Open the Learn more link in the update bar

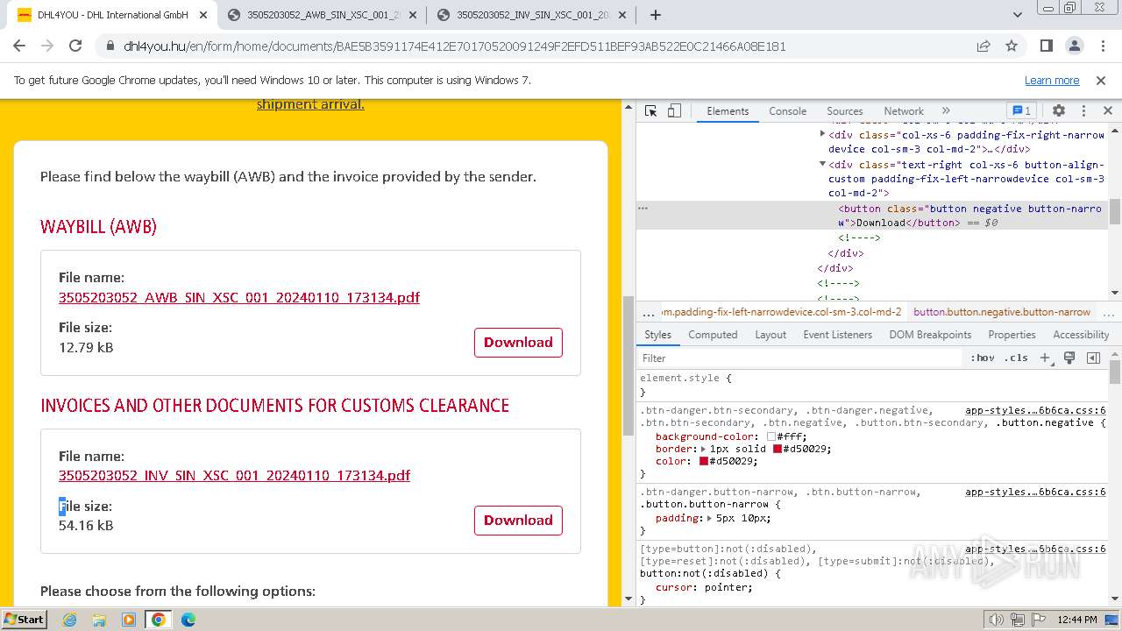[1052, 81]
